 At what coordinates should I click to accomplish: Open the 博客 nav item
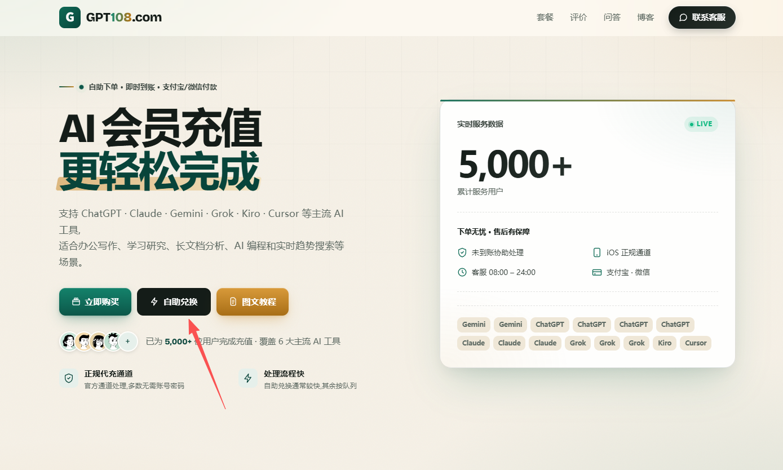click(645, 17)
